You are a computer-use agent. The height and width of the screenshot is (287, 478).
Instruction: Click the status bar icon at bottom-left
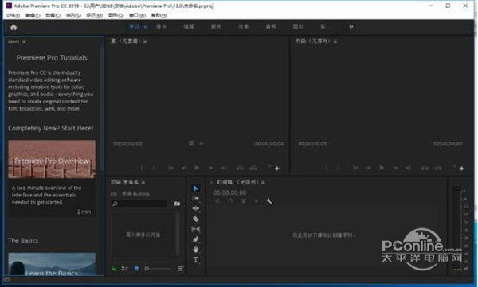[6, 279]
